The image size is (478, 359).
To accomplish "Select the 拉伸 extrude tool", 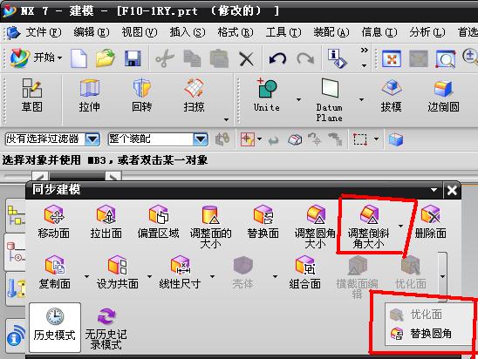I will [89, 95].
